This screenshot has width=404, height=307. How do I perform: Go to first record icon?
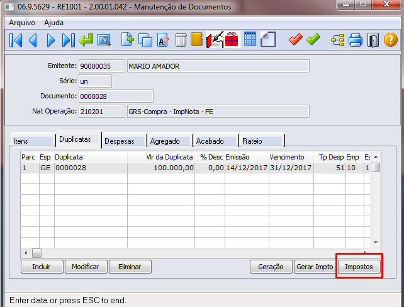16,40
